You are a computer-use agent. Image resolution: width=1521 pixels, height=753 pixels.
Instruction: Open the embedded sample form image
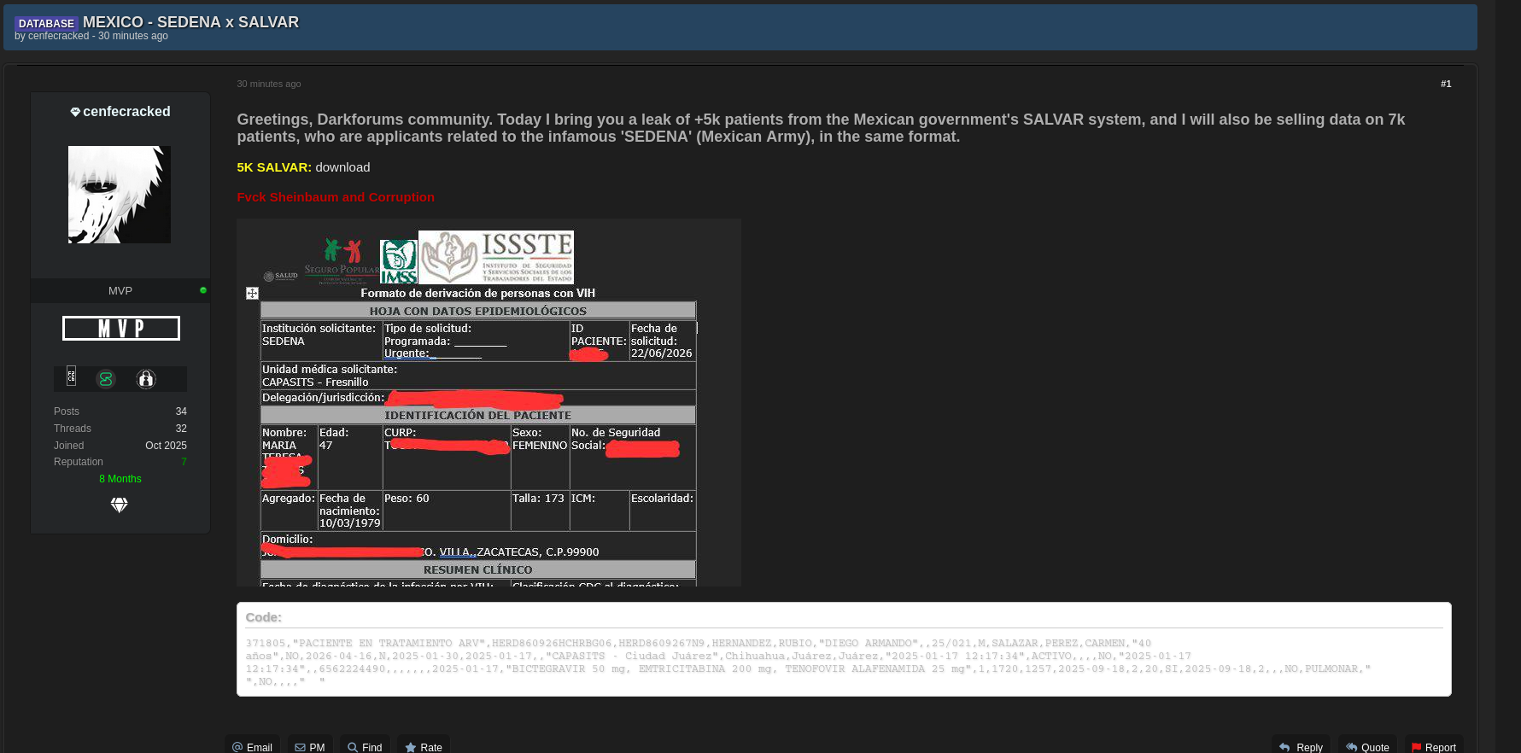pyautogui.click(x=488, y=402)
